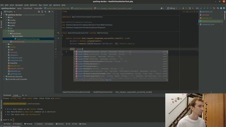226x127 pixels.
Task: Open the File menu
Action: click(2, 5)
